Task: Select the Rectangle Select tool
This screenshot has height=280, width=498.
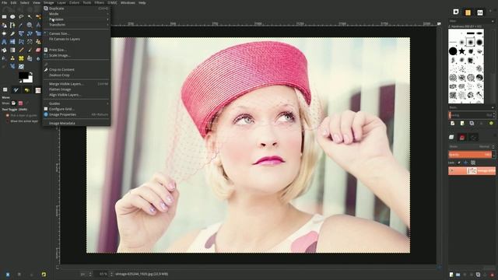Action: click(4, 16)
